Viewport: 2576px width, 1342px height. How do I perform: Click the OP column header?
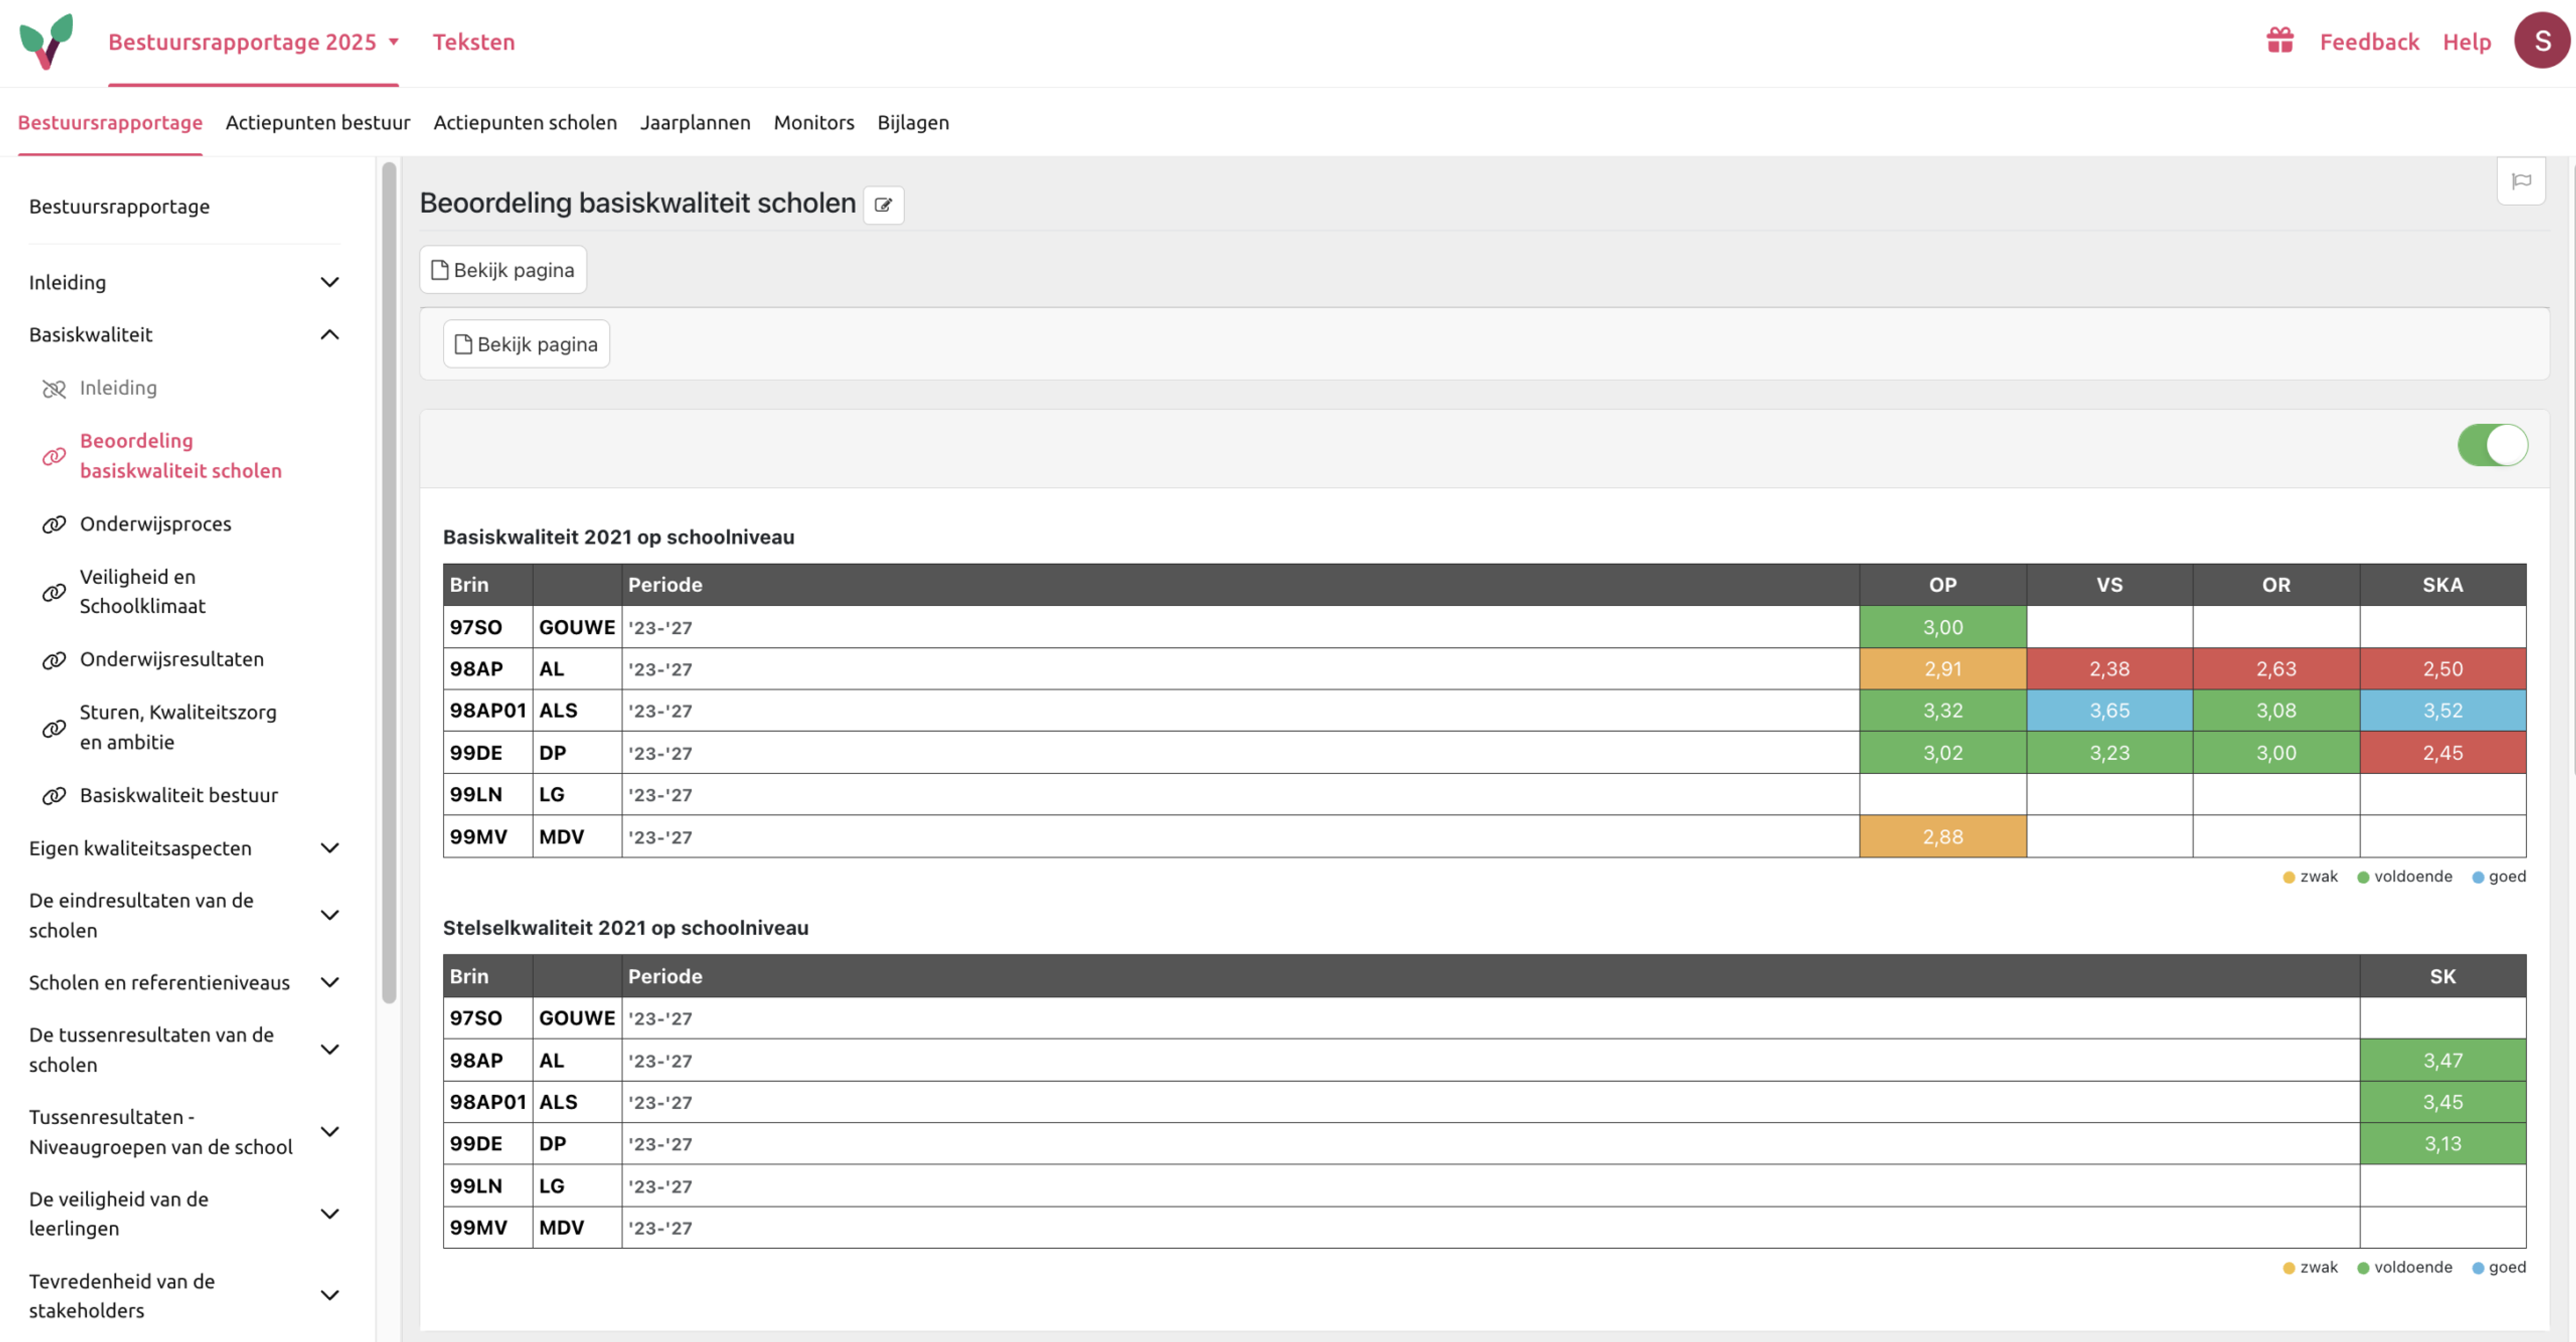coord(1942,585)
